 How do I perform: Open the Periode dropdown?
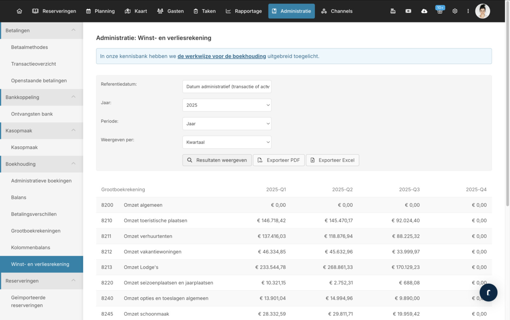coord(227,124)
